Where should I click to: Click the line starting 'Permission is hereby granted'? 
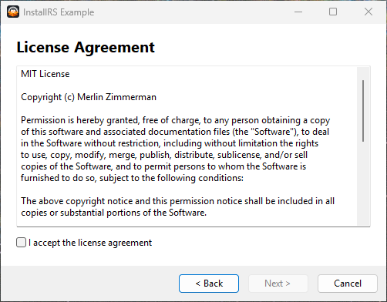point(176,120)
